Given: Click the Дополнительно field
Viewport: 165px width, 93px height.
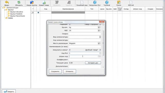Looking at the screenshot, I should pos(85,66).
